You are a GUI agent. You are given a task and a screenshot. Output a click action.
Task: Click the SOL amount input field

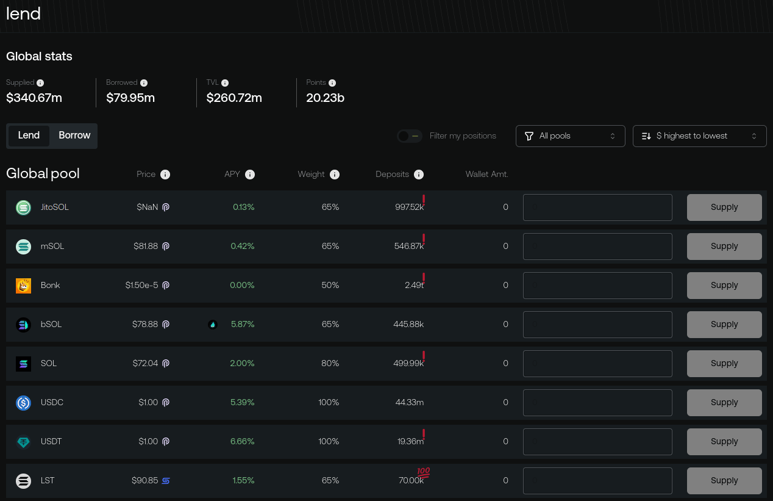[597, 364]
